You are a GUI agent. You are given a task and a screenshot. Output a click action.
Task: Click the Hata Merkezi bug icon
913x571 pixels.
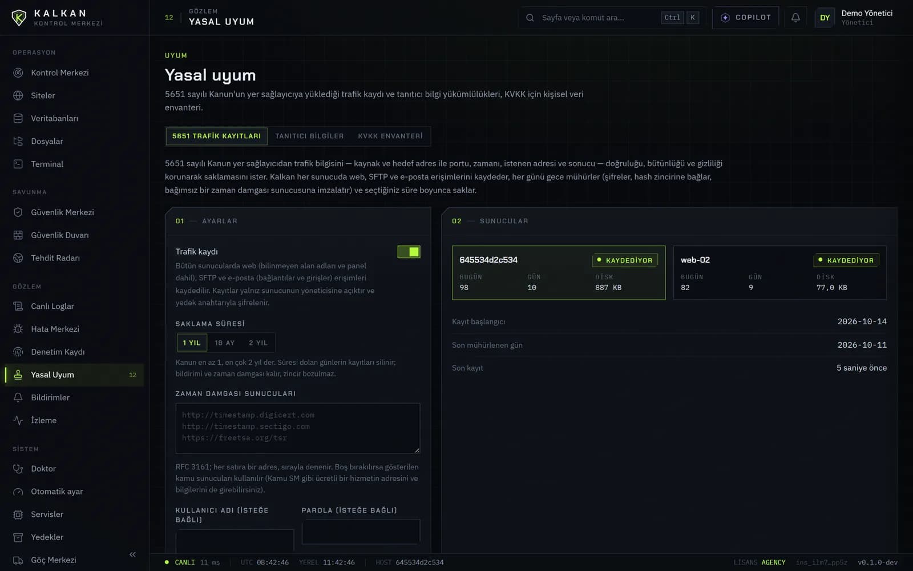click(x=18, y=329)
